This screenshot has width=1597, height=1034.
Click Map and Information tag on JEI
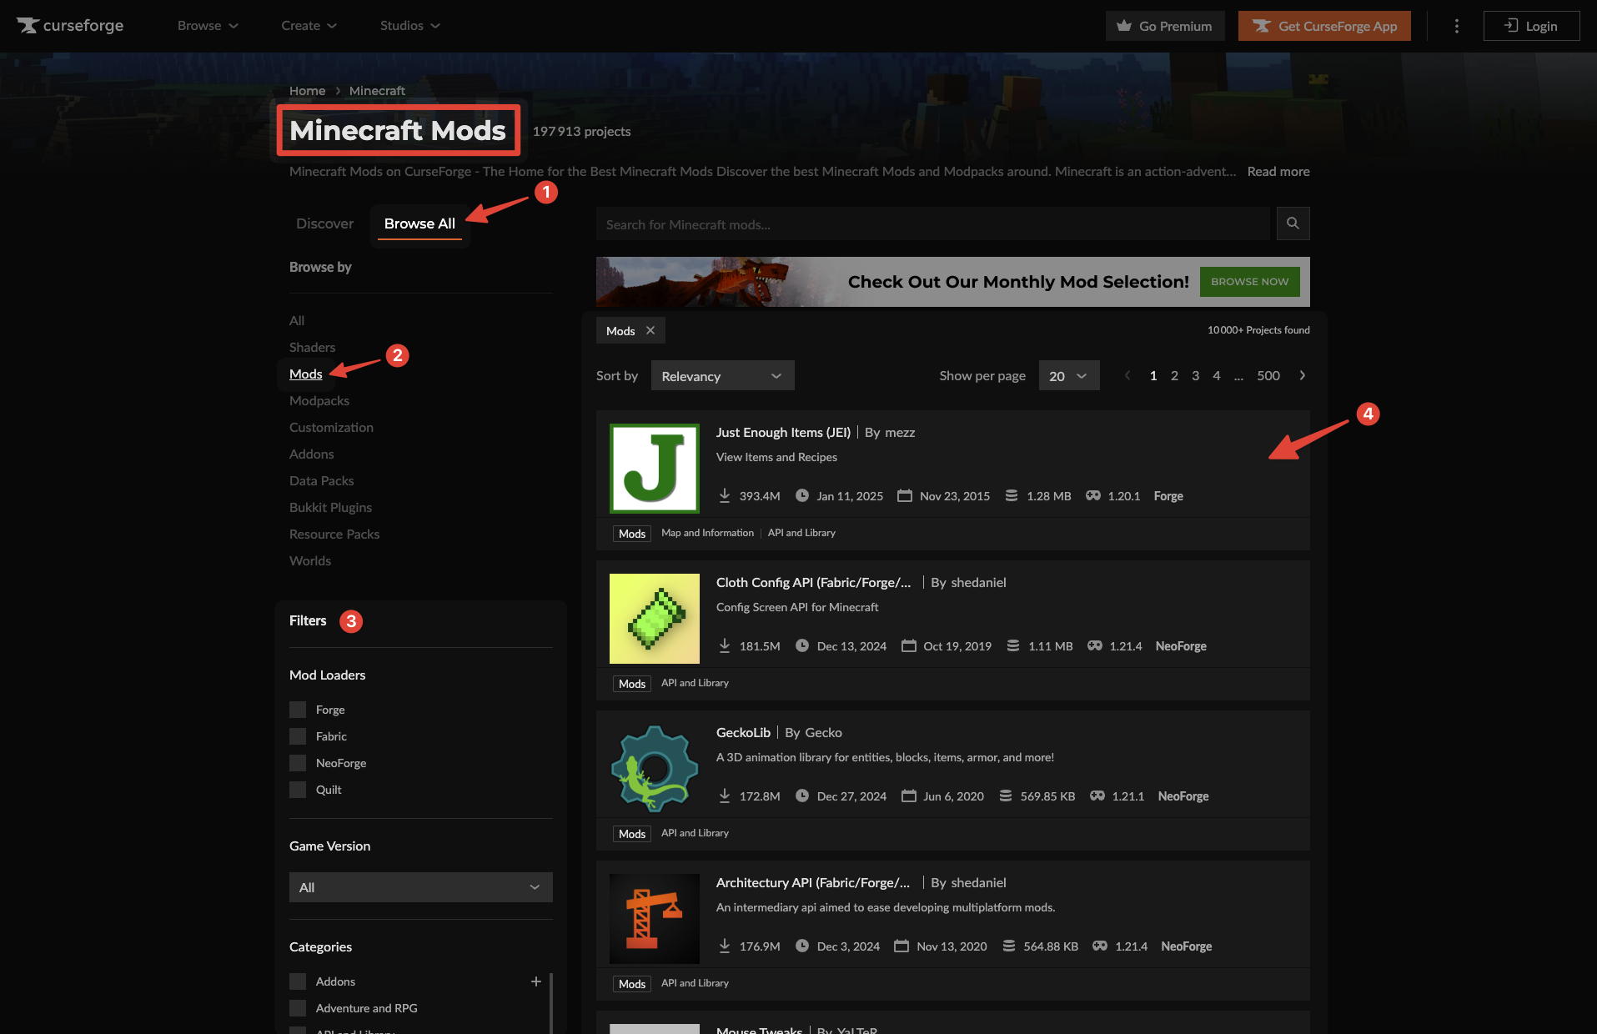pos(707,533)
